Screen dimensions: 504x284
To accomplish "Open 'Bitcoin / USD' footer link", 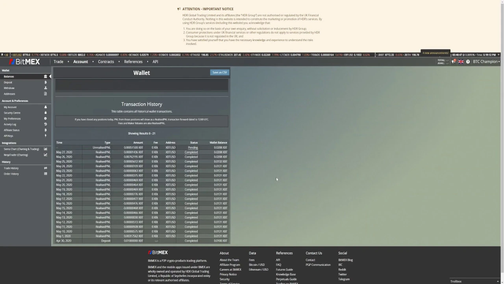I will [x=257, y=265].
